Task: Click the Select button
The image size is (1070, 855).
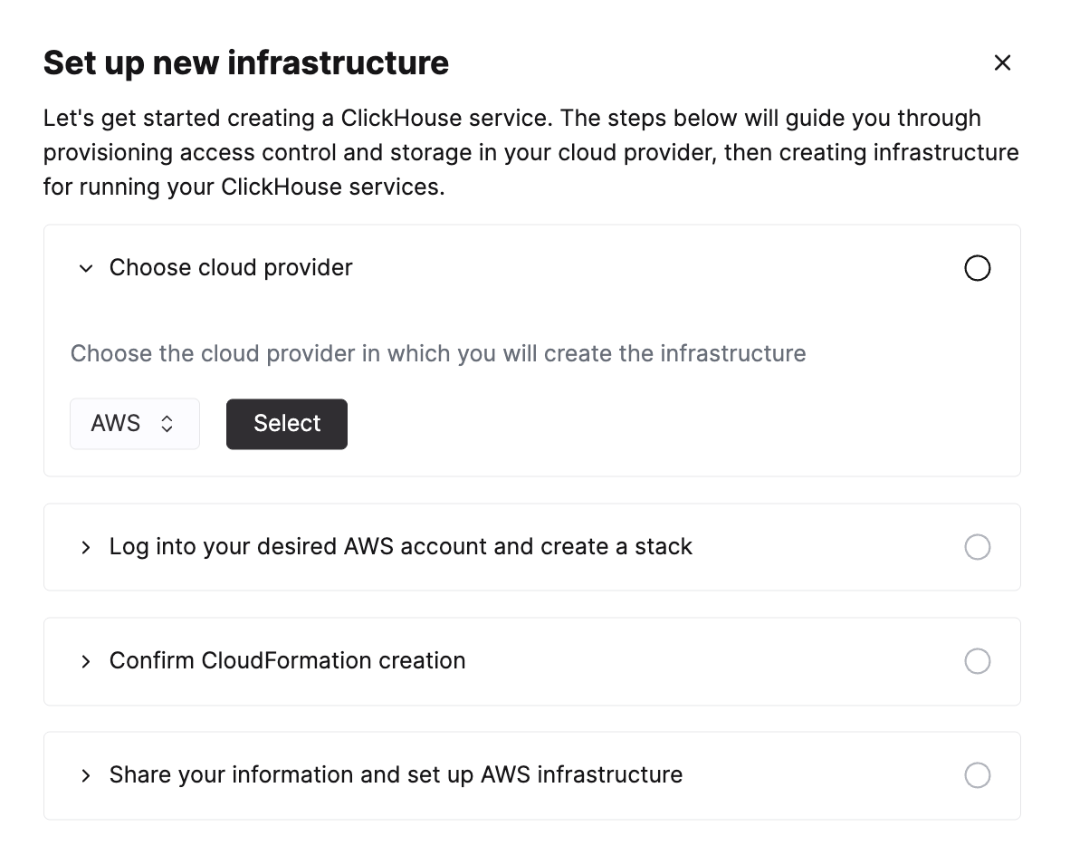Action: (287, 424)
